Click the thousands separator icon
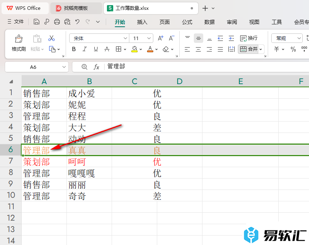Screen dimensions: 309x245 (304, 49)
